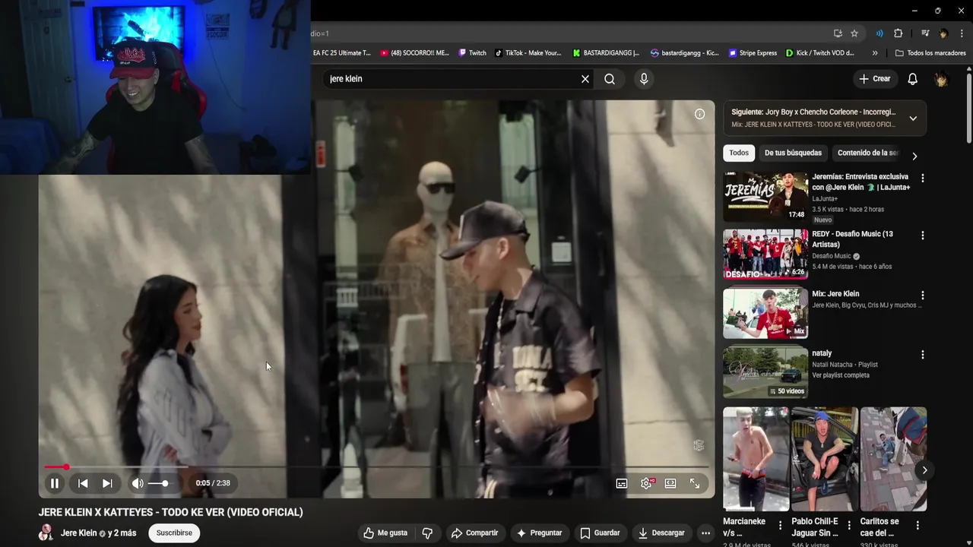Seek on the video progress bar
The width and height of the screenshot is (973, 547).
point(376,466)
